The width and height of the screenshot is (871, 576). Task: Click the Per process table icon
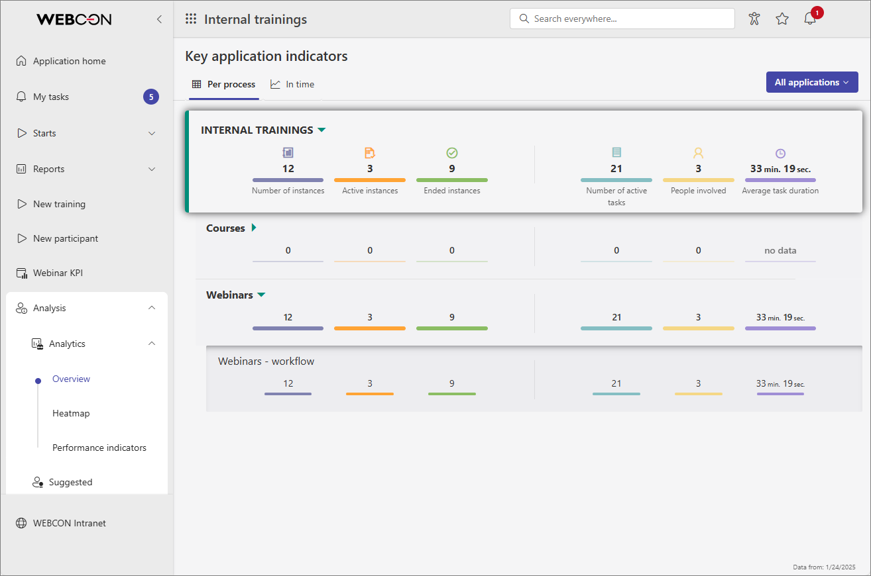(x=196, y=84)
